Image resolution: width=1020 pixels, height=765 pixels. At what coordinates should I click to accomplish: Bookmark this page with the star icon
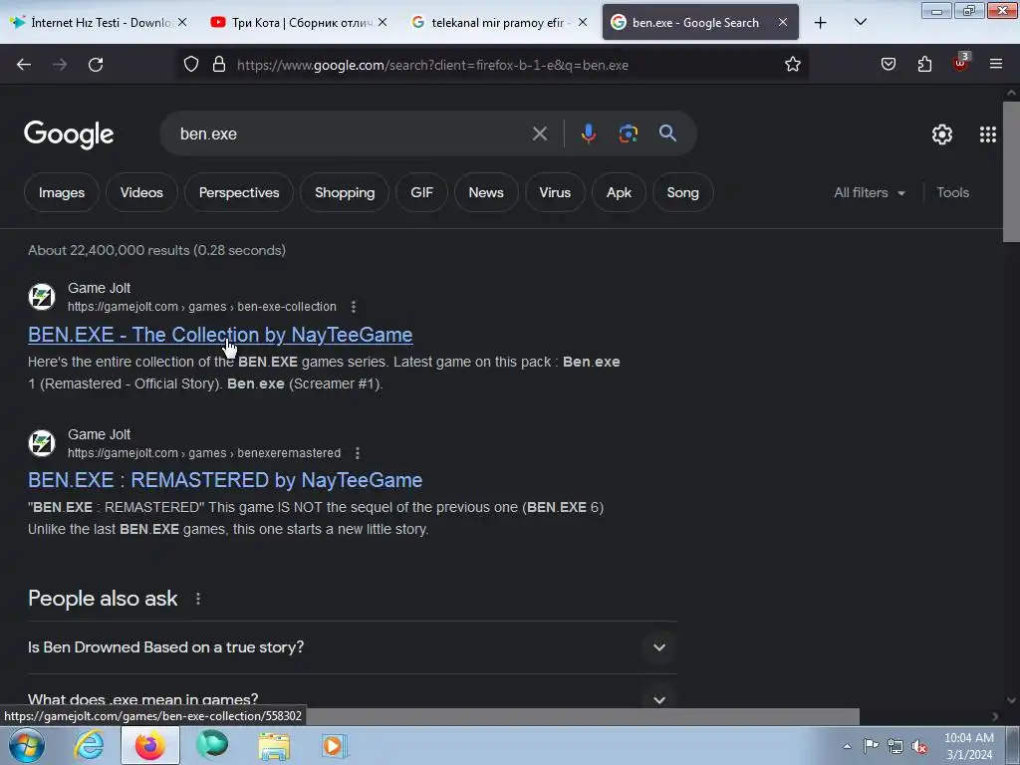click(x=792, y=65)
